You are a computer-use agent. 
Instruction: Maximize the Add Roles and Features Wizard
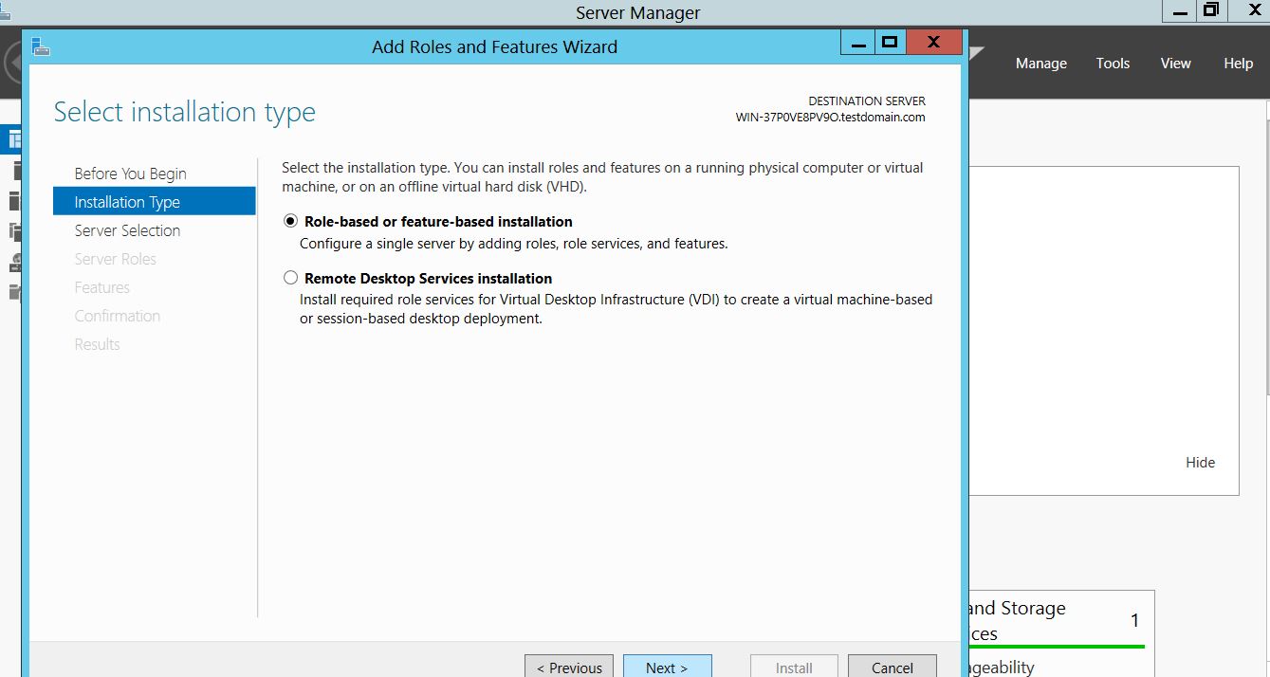[889, 43]
